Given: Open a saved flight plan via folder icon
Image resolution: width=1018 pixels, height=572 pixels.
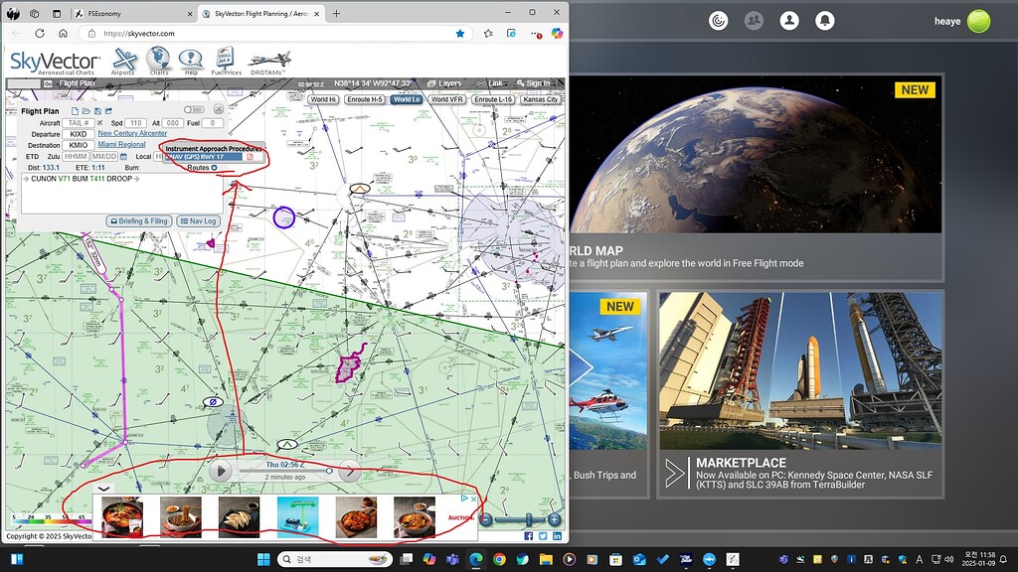Looking at the screenshot, I should point(86,110).
